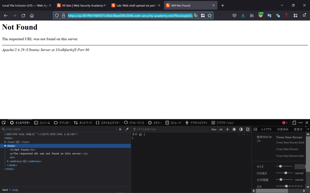This screenshot has width=310, height=193.
Task: Open the Pocket save button
Action: pos(234,15)
